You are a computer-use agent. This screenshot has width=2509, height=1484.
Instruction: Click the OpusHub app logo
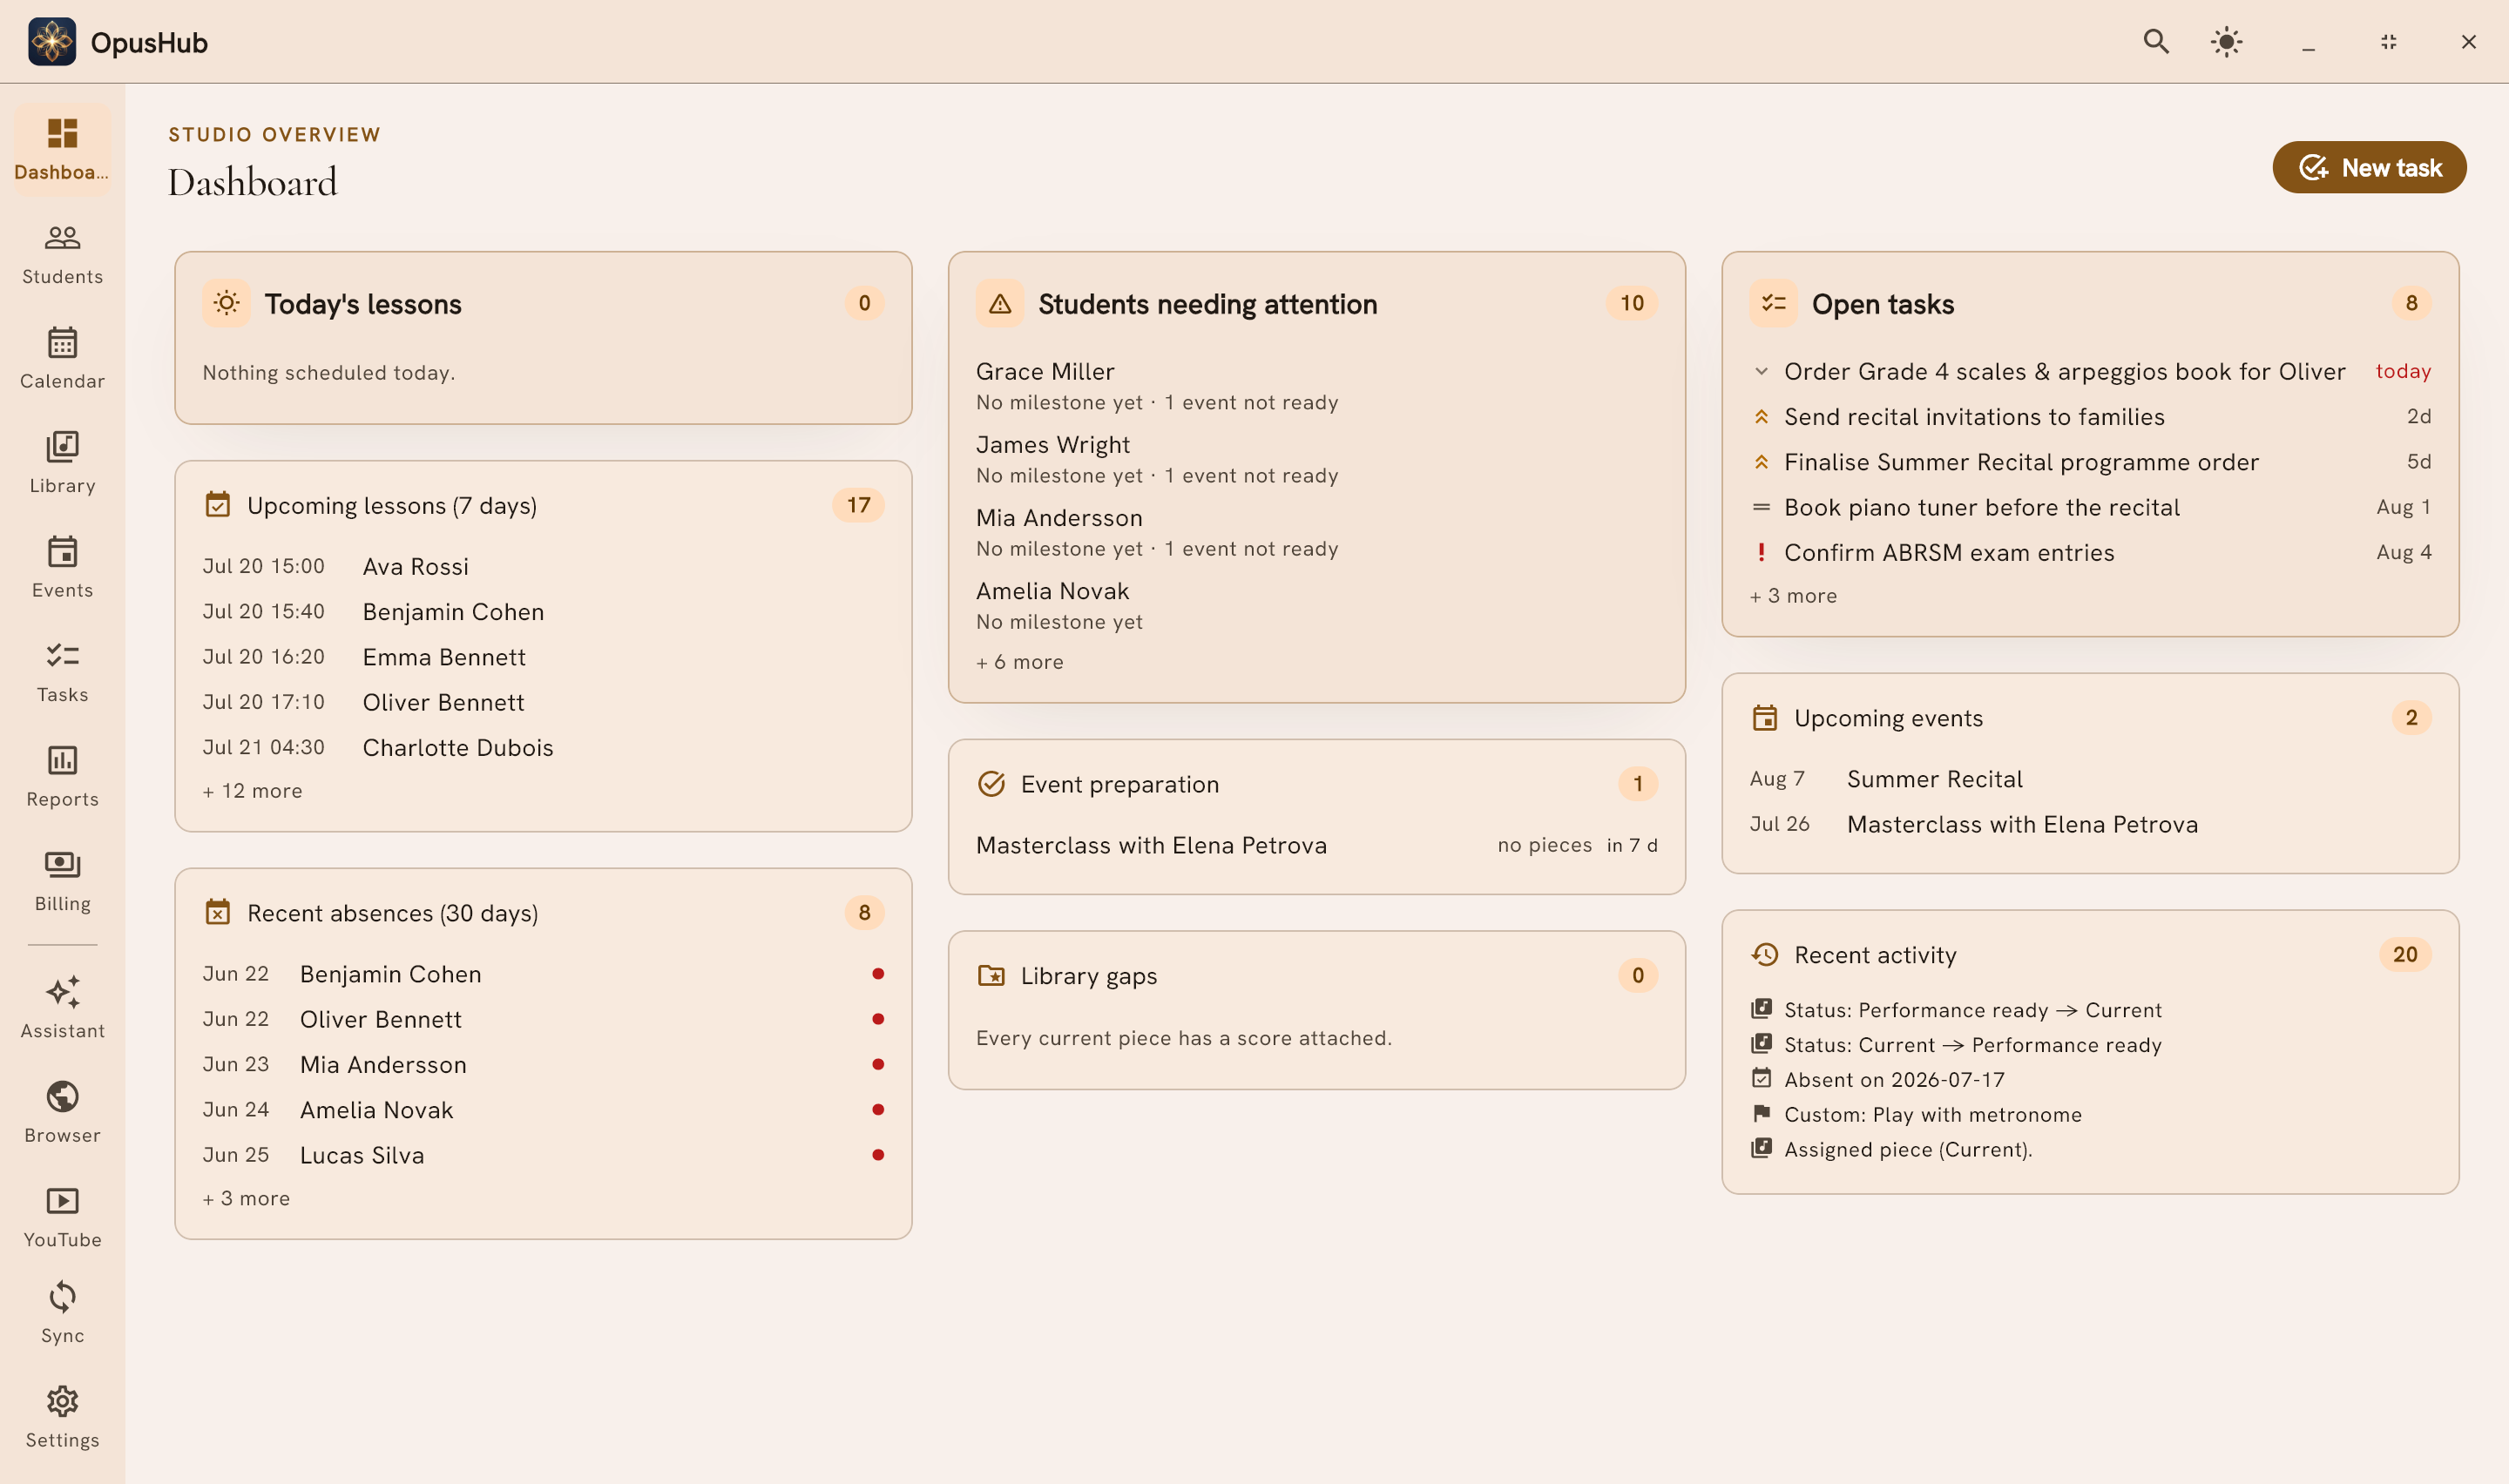[x=52, y=42]
